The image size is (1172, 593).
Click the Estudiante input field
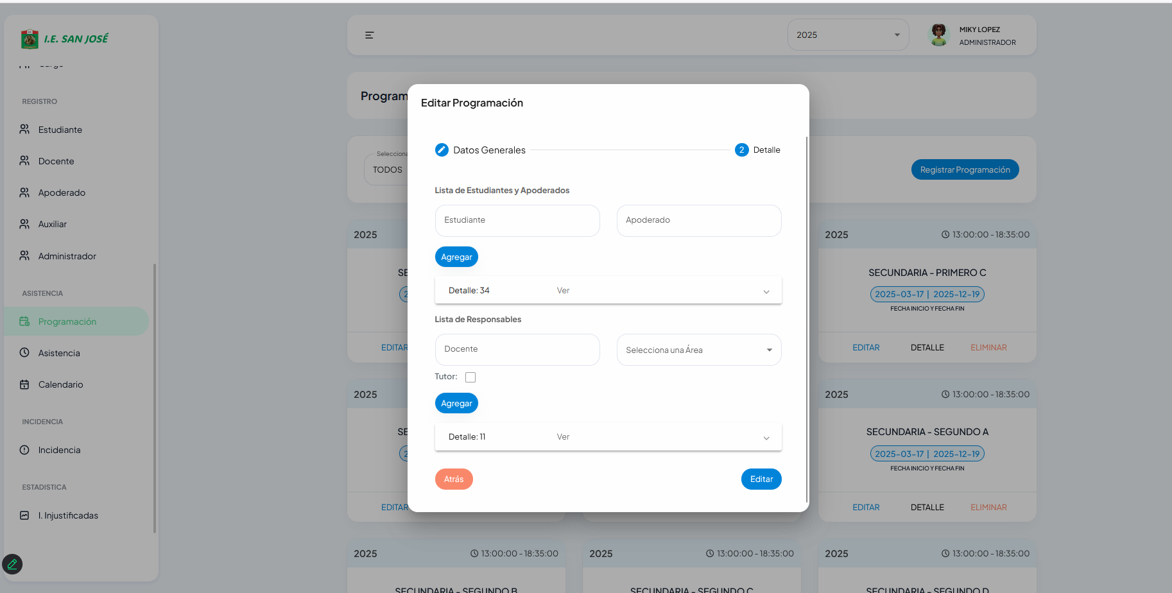tap(517, 220)
